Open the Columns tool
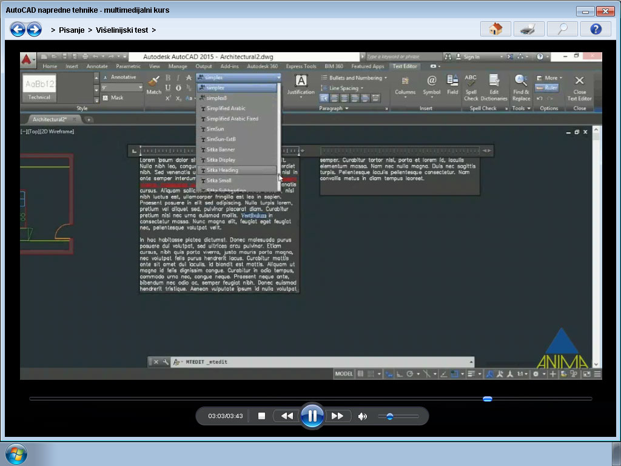 (x=405, y=85)
